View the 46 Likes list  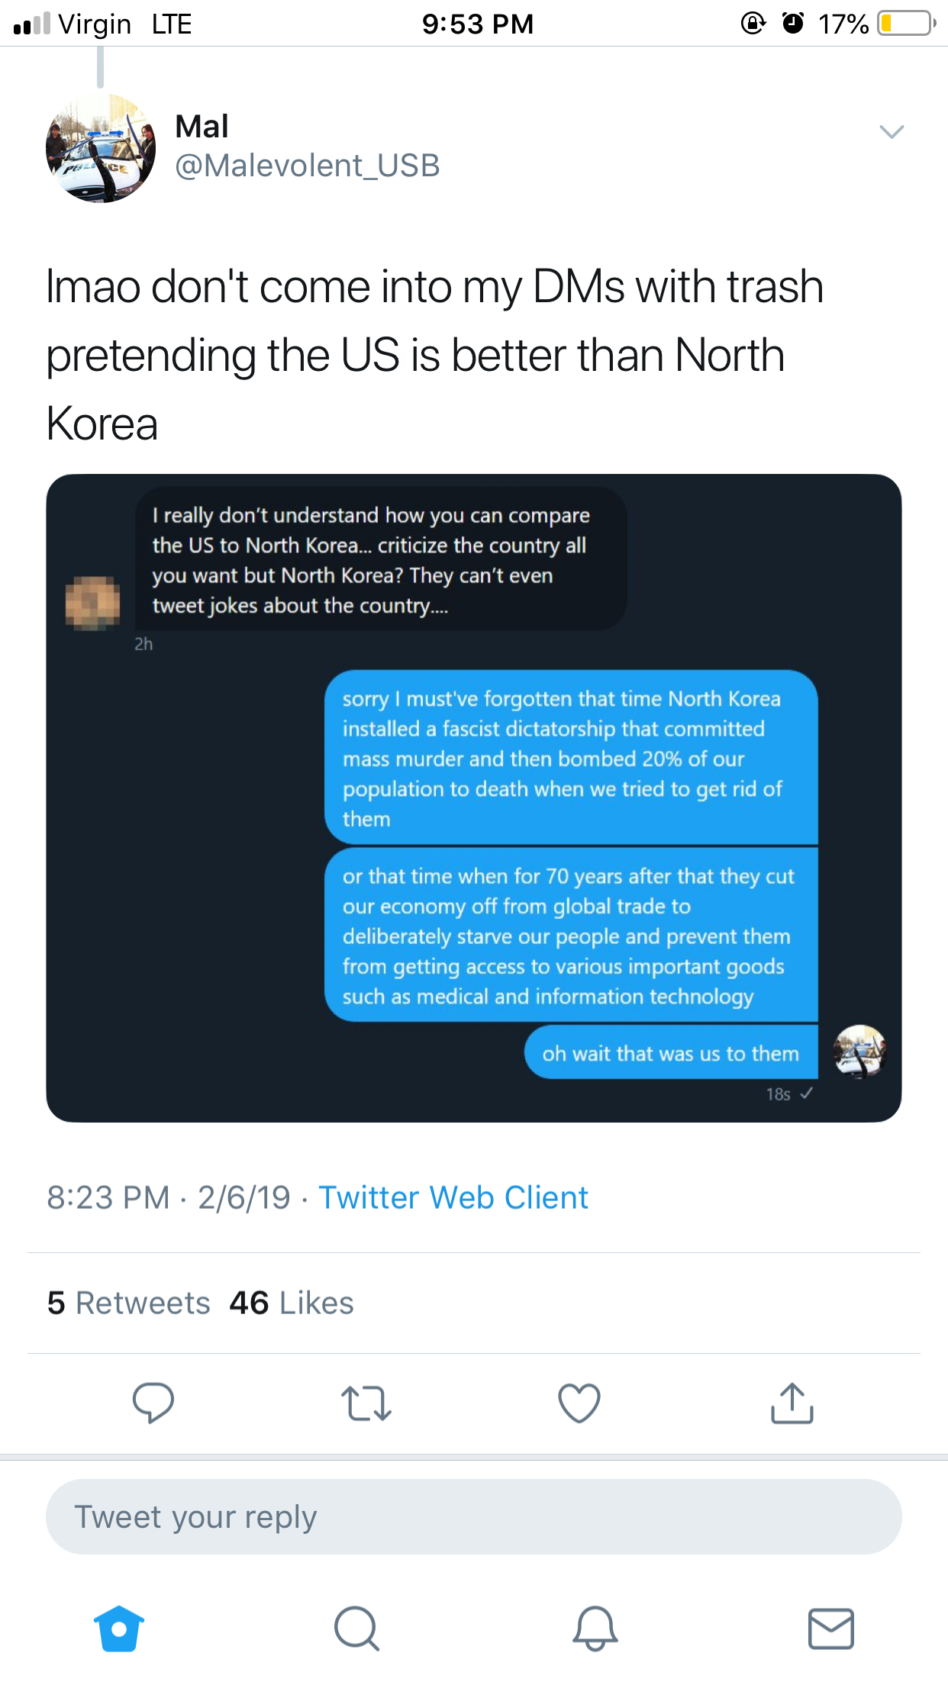click(292, 1303)
